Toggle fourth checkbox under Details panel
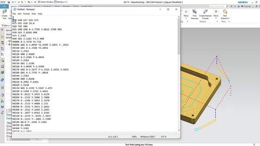This screenshot has width=260, height=146. coord(7,136)
